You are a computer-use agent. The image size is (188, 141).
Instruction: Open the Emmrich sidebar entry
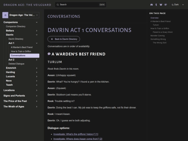click(x=11, y=68)
